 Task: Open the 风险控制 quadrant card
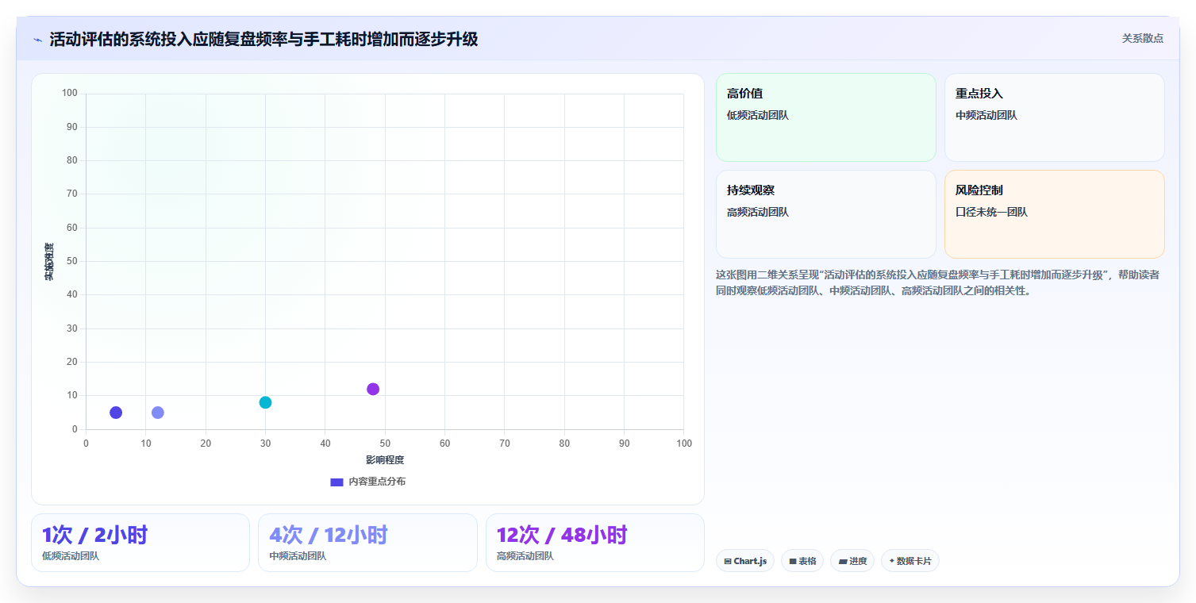click(1055, 214)
